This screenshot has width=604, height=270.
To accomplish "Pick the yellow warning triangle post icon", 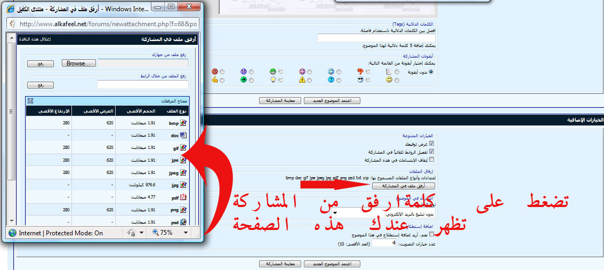I will [x=309, y=80].
